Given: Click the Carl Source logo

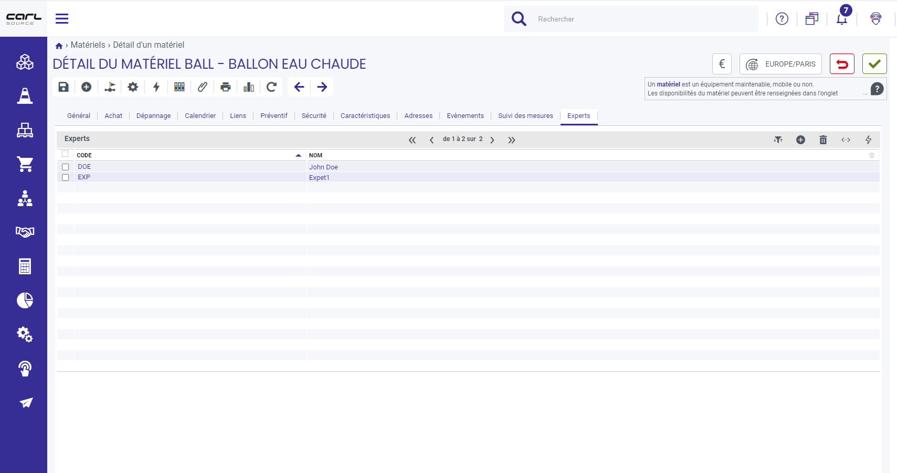Looking at the screenshot, I should coord(24,19).
